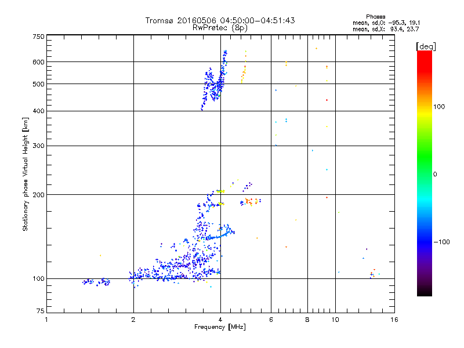Viewport: 464px width, 348px height.
Task: Select the subtitle "RwPretec (8p)"
Action: 220,28
